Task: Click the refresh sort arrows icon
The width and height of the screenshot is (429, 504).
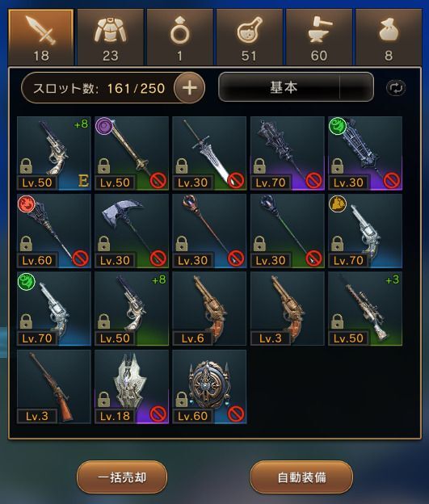Action: [x=396, y=87]
